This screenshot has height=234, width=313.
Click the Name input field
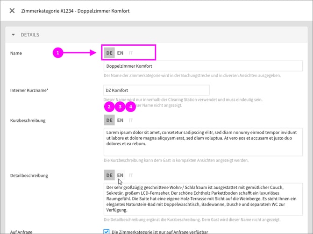pyautogui.click(x=203, y=66)
